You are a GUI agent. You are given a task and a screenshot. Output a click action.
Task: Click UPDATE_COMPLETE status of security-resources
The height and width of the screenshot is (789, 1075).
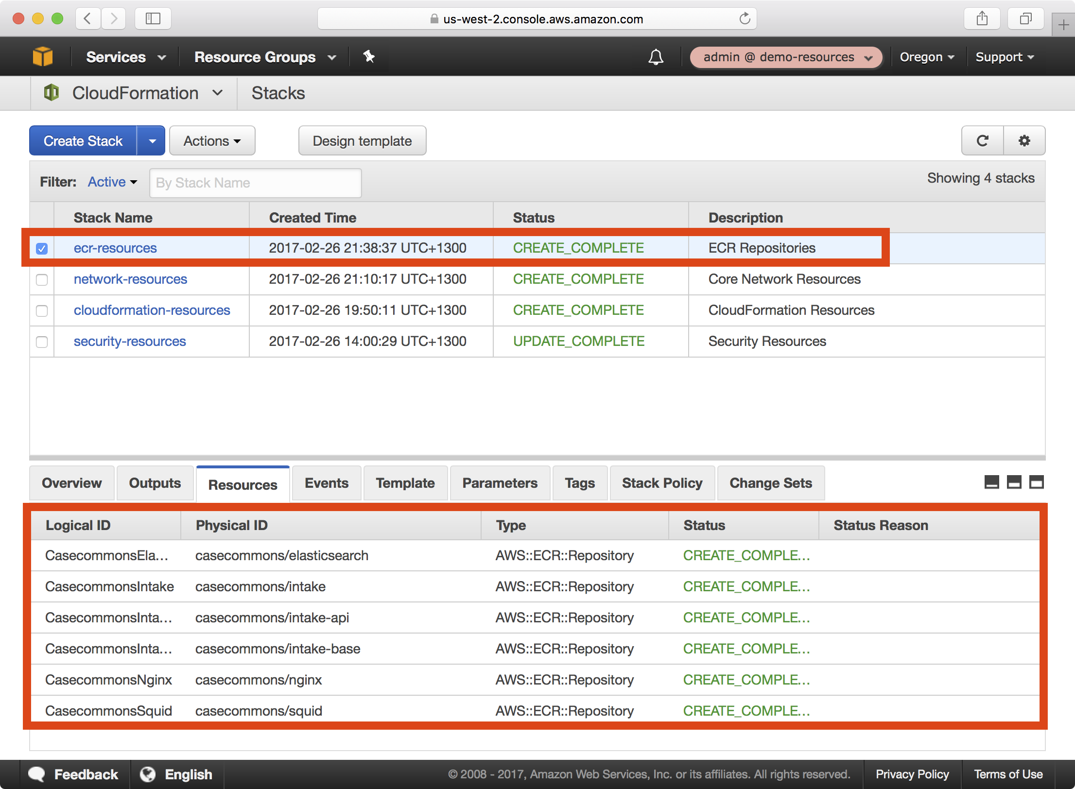(x=579, y=342)
